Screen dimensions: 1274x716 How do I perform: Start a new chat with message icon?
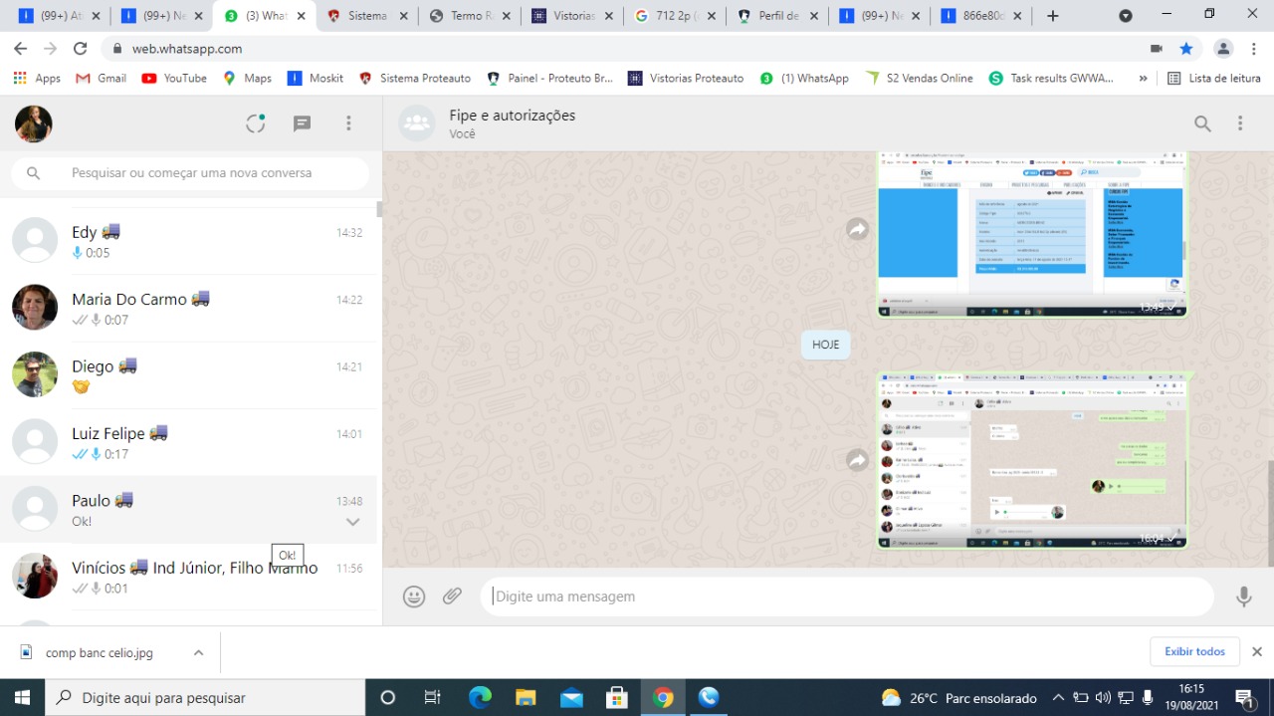tap(302, 123)
